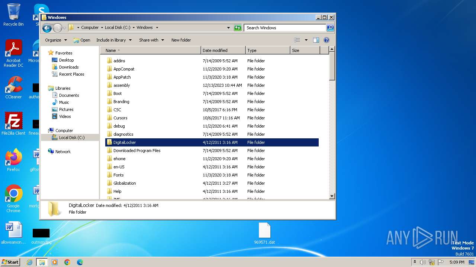Launch Internet Explorer from taskbar

click(x=29, y=262)
